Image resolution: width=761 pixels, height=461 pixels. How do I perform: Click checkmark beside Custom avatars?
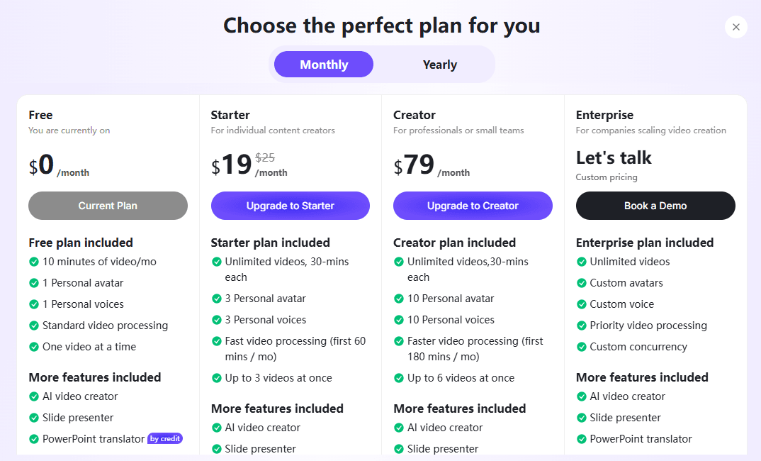[x=582, y=283]
